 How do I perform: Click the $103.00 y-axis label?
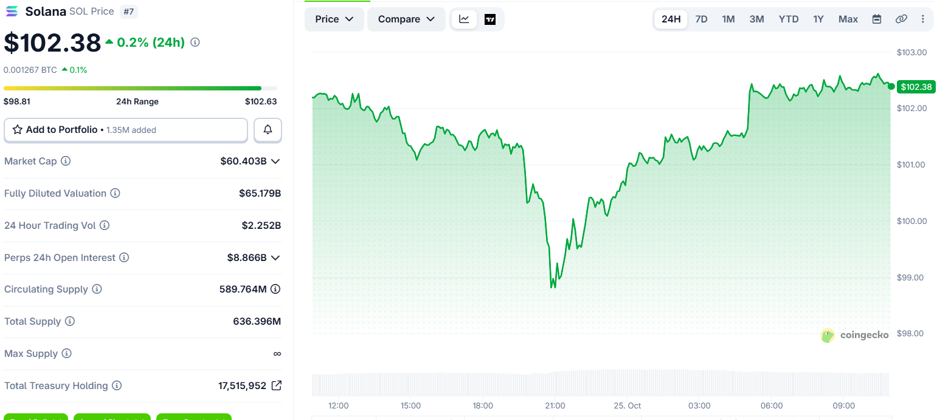912,52
